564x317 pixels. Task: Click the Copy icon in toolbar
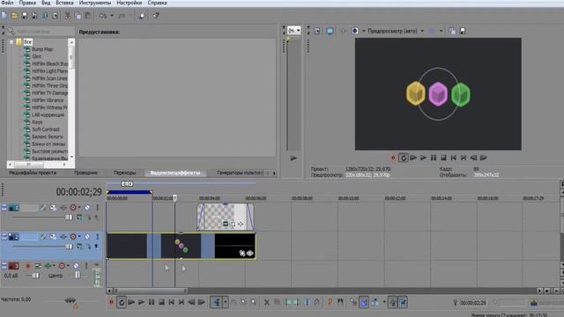[x=78, y=16]
